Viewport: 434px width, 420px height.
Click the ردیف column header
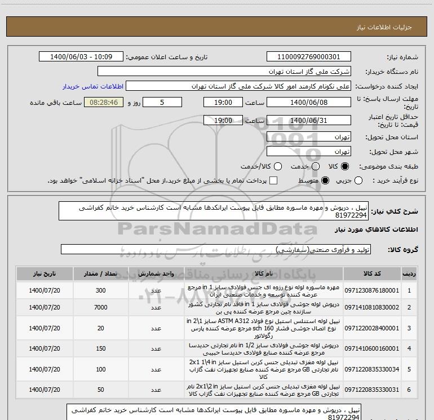[x=409, y=273]
